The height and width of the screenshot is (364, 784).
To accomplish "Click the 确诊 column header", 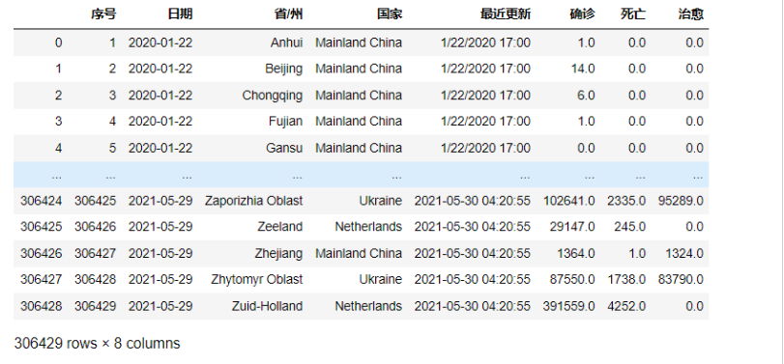I will pos(583,14).
